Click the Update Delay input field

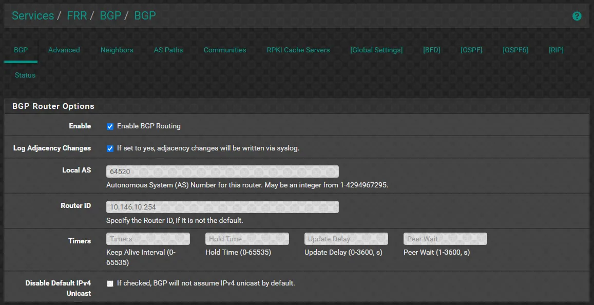pyautogui.click(x=346, y=239)
